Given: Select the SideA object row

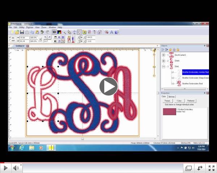Looking at the screenshot, I should 177,61.
